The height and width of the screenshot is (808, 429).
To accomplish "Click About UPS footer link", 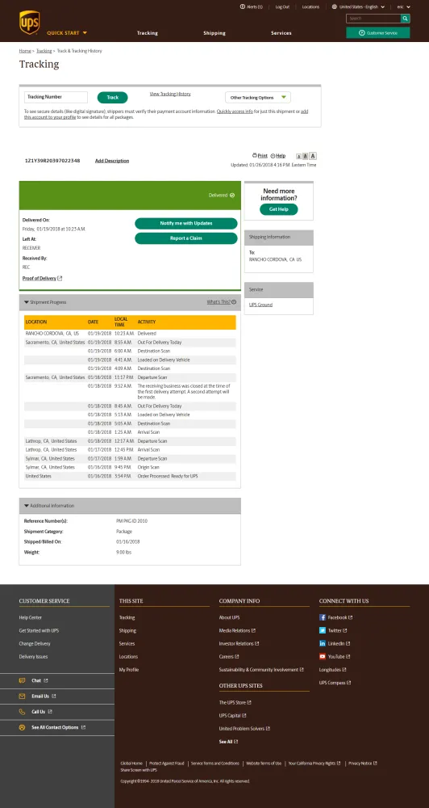I will [x=229, y=617].
